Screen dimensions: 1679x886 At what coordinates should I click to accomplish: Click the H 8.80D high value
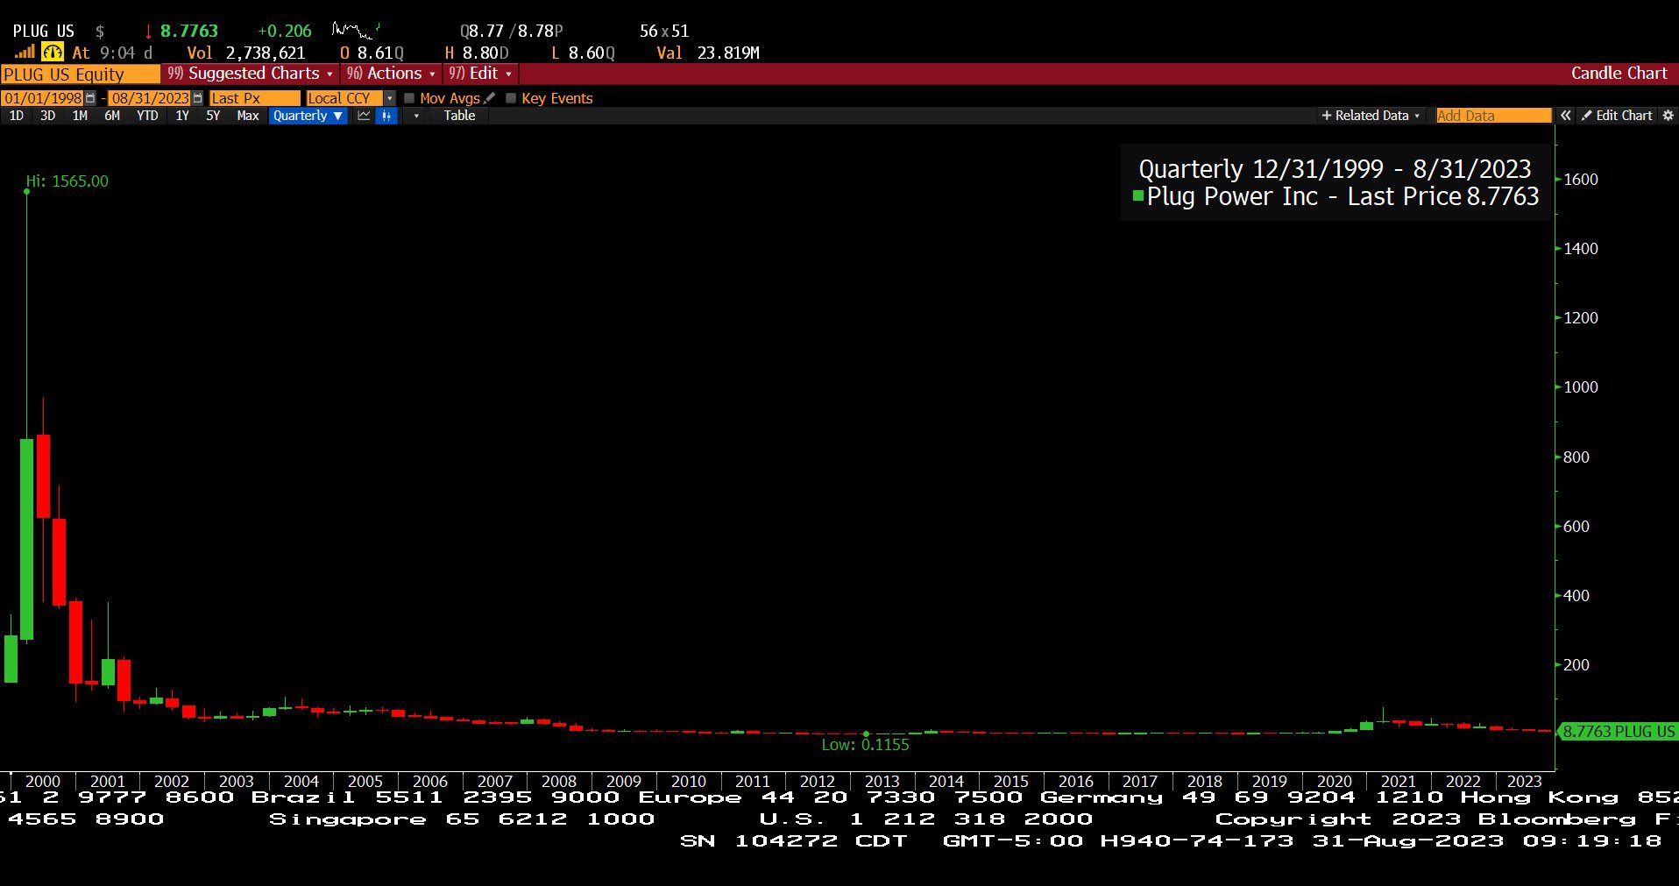click(477, 53)
